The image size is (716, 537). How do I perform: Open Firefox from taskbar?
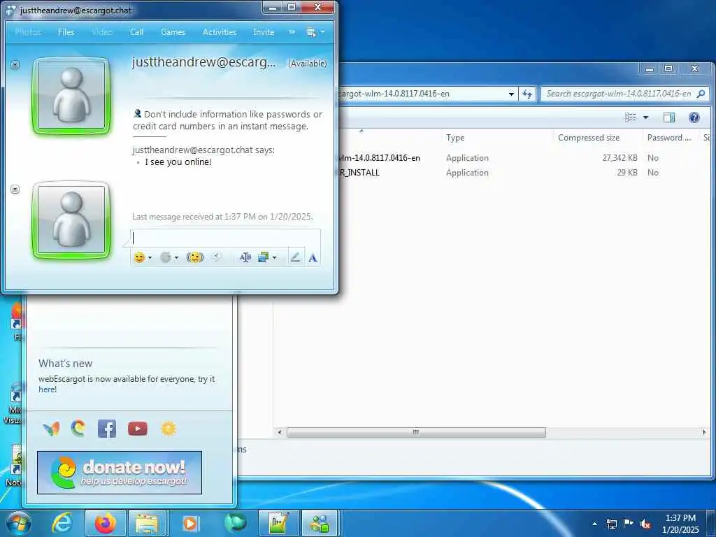(105, 523)
